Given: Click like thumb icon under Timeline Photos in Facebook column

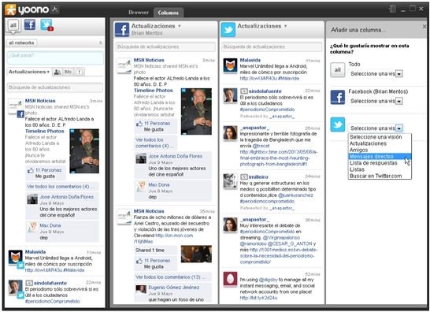Looking at the screenshot, I should [x=139, y=124].
